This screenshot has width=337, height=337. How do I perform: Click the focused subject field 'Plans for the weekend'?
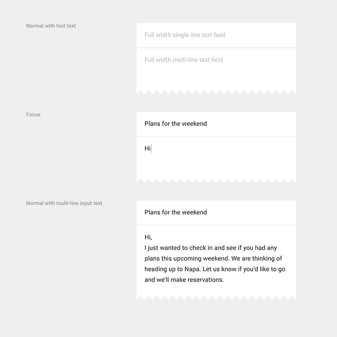coord(216,124)
